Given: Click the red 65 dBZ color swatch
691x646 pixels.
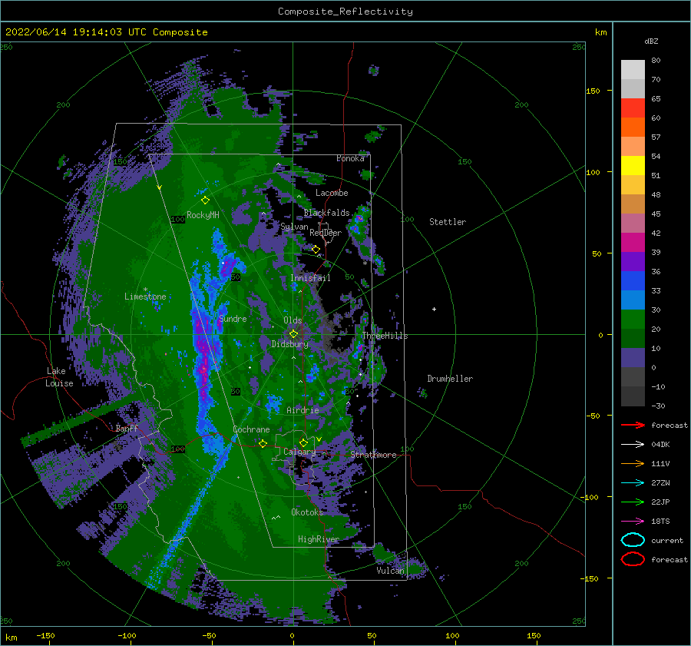Looking at the screenshot, I should coord(633,108).
